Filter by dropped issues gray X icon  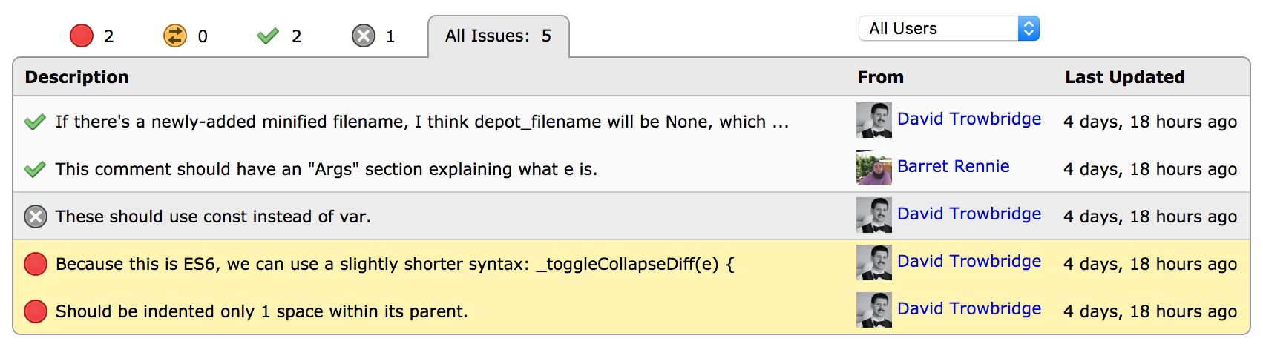pyautogui.click(x=364, y=36)
